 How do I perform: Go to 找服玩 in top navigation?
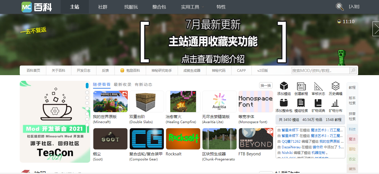[131, 7]
